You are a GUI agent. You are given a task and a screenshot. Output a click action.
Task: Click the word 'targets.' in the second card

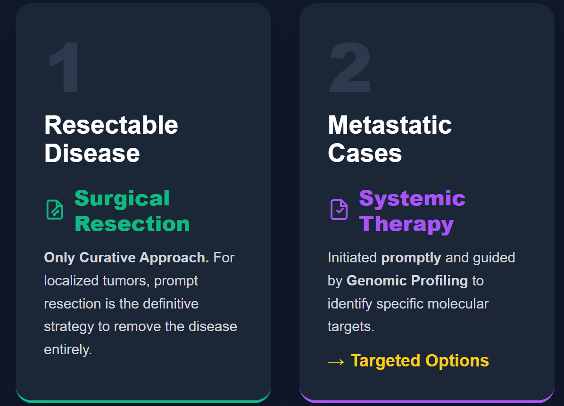coord(351,327)
